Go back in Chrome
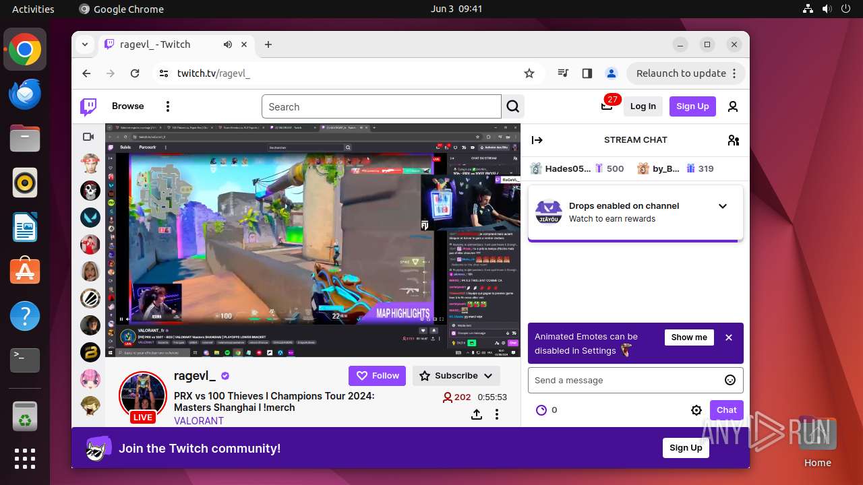 86,73
